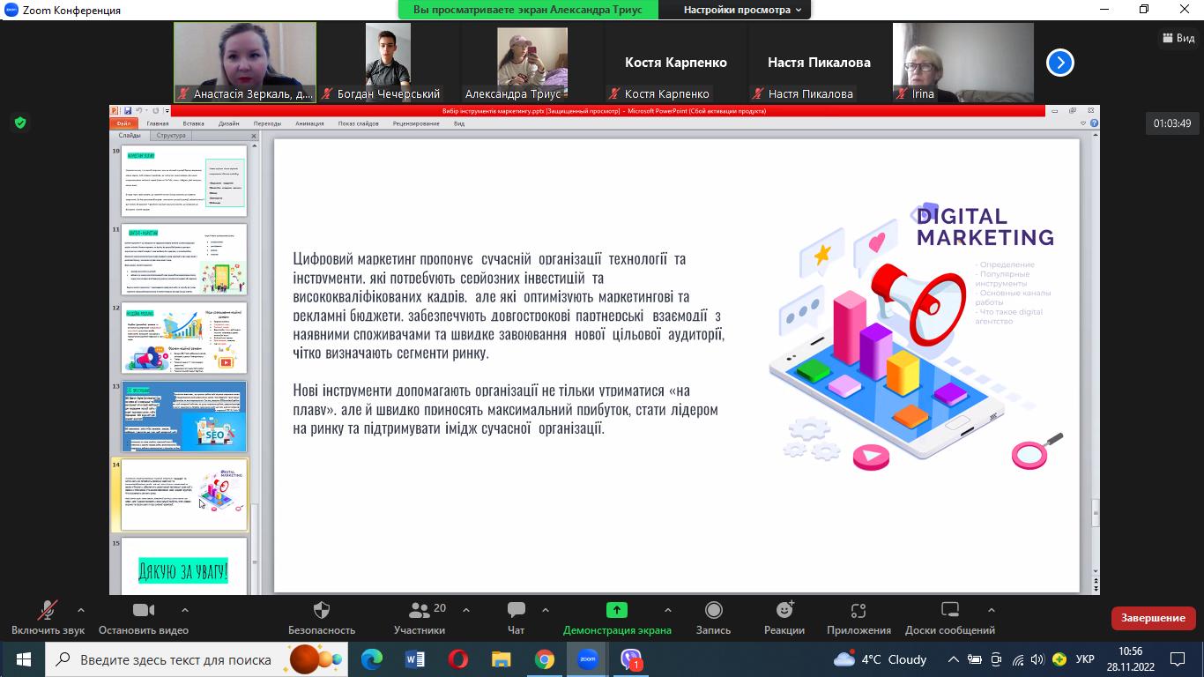This screenshot has height=677, width=1204.
Task: Start recording with the Запись icon
Action: [x=713, y=611]
